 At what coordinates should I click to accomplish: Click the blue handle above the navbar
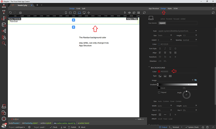[74, 20]
